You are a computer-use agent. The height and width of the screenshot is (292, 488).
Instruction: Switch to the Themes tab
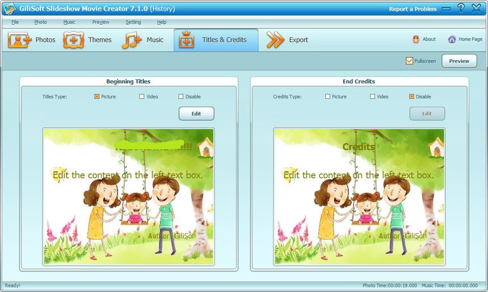coord(87,40)
